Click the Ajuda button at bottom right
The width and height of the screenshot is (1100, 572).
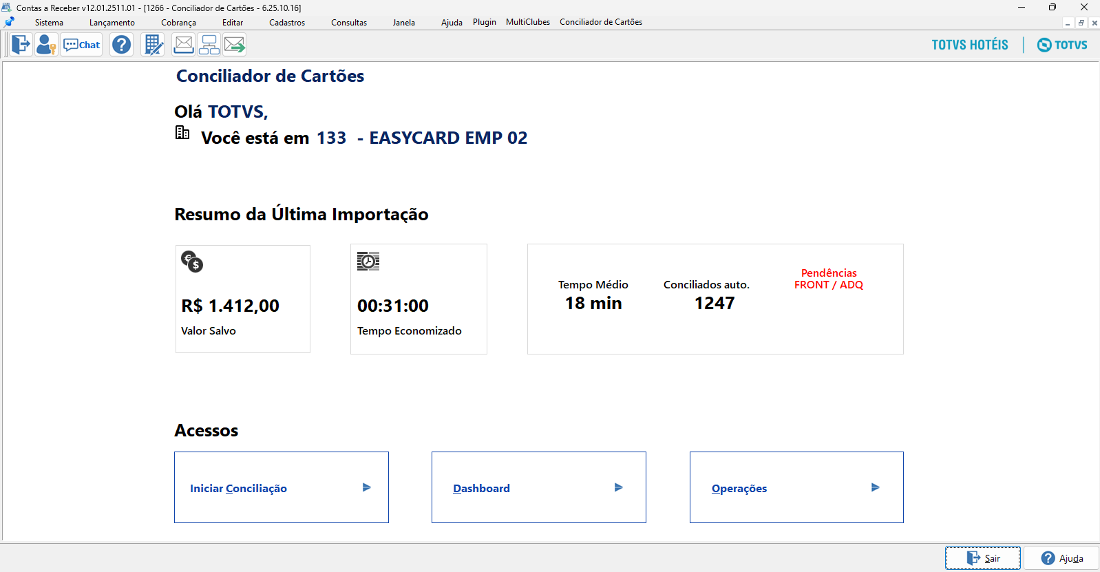pos(1061,558)
